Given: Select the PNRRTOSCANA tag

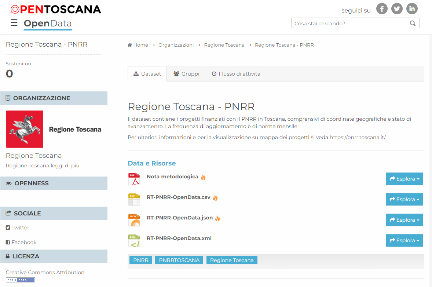Looking at the screenshot, I should [x=179, y=260].
